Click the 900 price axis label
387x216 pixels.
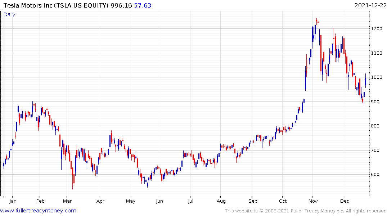[x=375, y=102]
